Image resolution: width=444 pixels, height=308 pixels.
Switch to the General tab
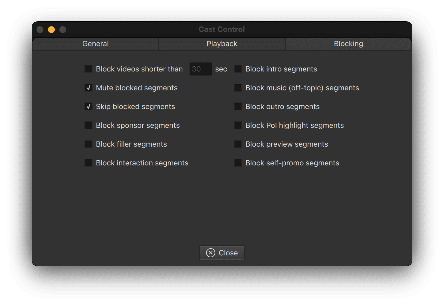(x=95, y=44)
